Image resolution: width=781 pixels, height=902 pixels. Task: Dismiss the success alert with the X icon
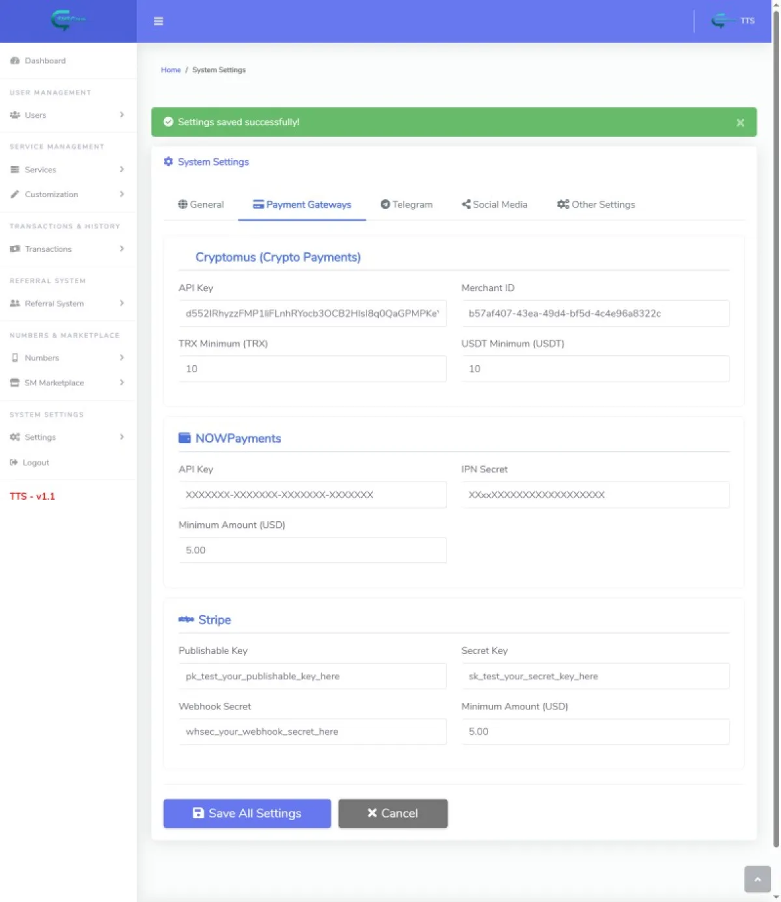coord(740,122)
